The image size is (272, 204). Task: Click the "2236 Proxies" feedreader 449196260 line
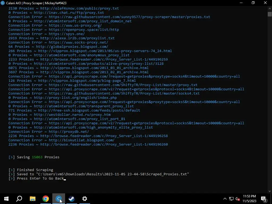pos(88,144)
